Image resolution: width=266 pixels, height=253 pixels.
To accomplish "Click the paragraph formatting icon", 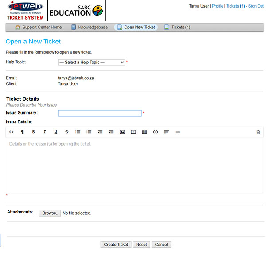I will click(x=23, y=132).
